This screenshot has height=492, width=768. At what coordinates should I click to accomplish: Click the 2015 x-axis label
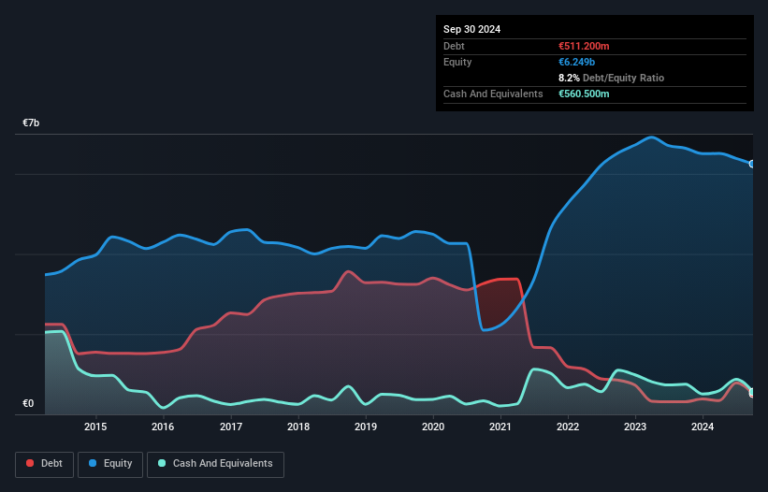coord(95,427)
